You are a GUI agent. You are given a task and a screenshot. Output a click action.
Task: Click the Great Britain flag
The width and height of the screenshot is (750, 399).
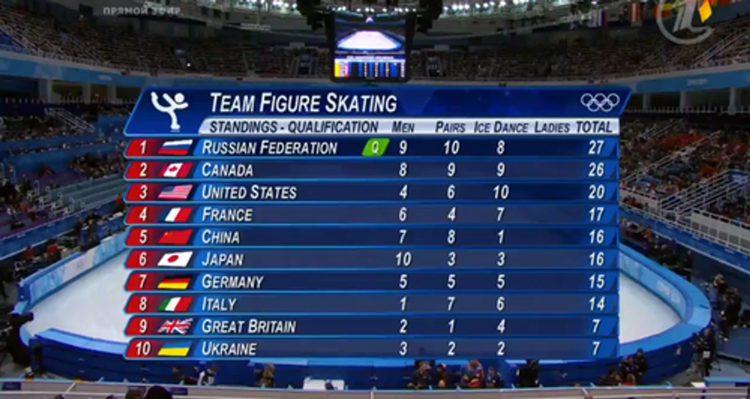click(x=175, y=326)
